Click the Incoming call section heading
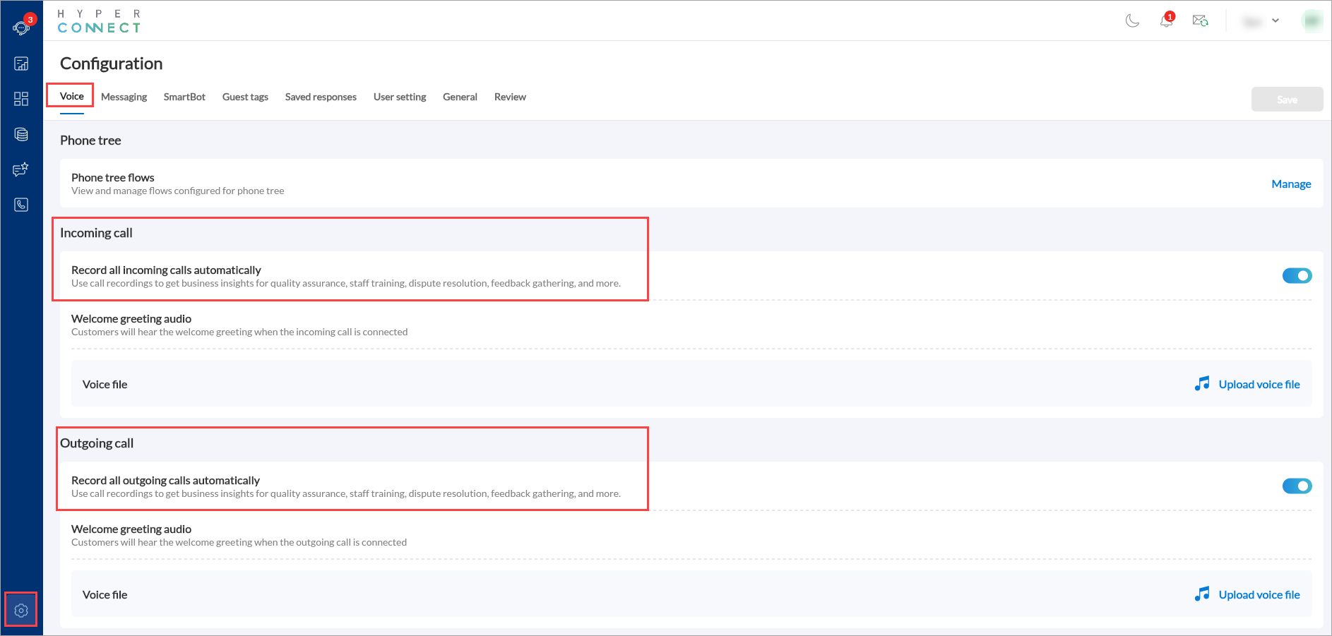The height and width of the screenshot is (636, 1332). (96, 233)
